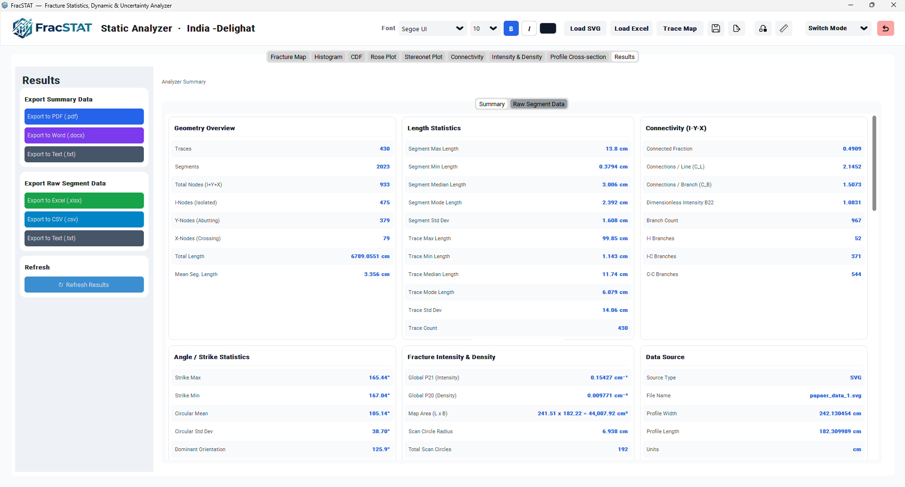Click the results panel vertical scrollbar
The width and height of the screenshot is (905, 487).
[x=874, y=163]
